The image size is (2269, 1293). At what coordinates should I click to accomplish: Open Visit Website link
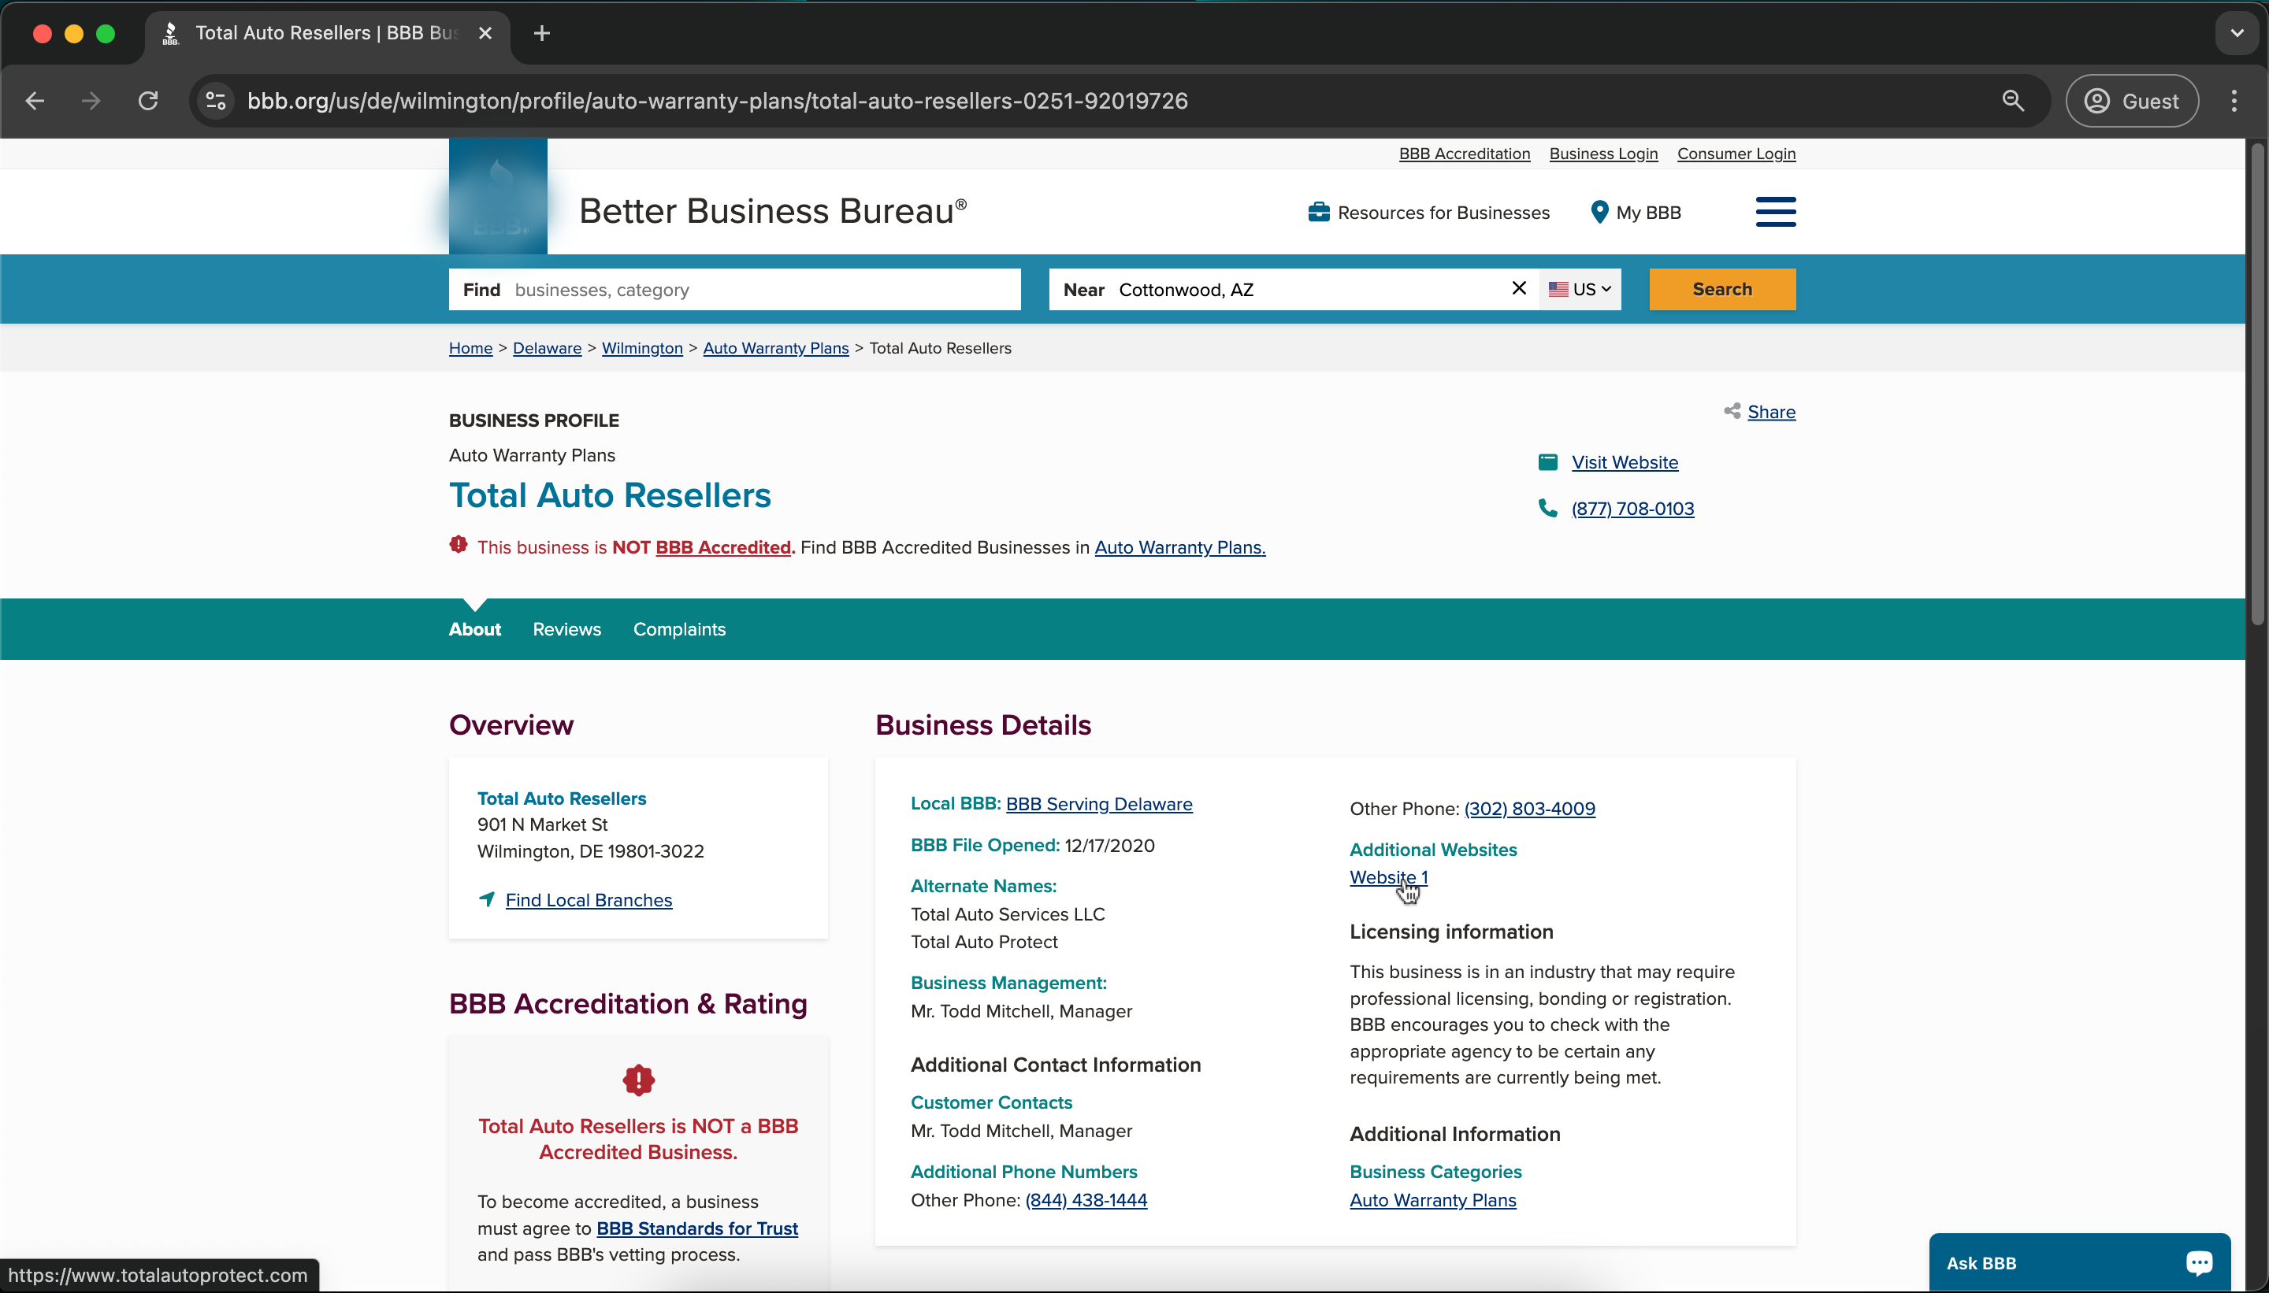[x=1624, y=463]
